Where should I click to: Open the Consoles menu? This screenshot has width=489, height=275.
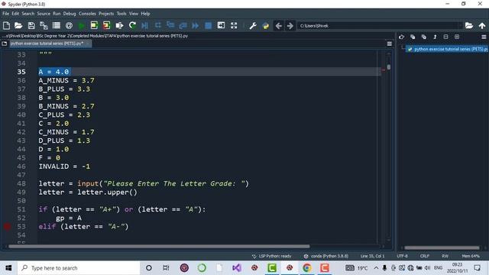pos(87,14)
